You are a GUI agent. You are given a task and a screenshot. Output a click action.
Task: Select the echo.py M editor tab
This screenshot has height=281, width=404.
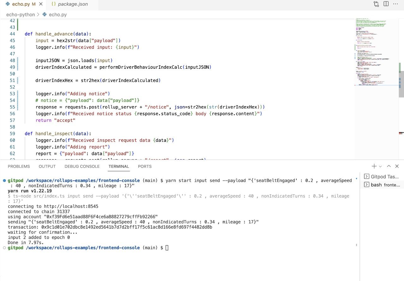23,4
